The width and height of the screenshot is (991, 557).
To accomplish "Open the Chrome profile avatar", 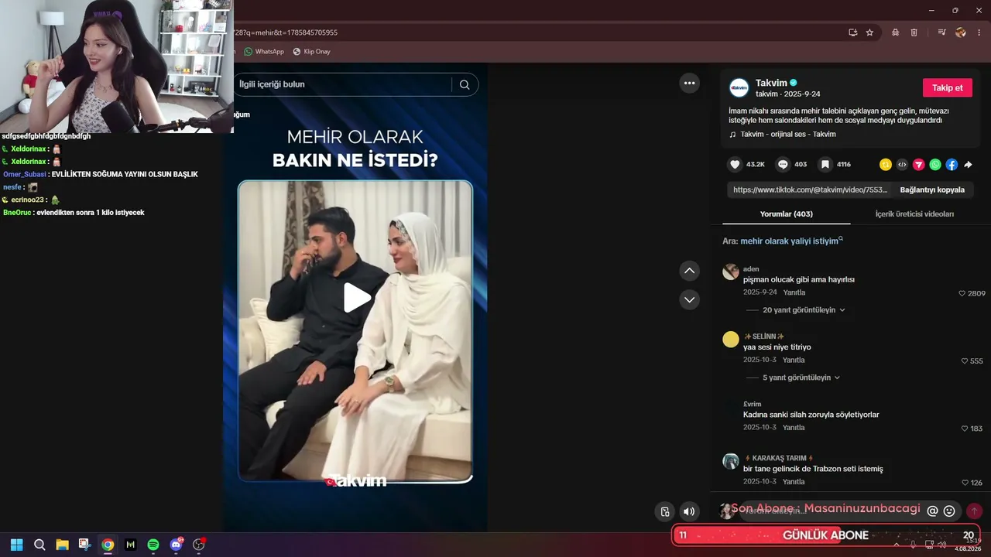I will pyautogui.click(x=961, y=32).
